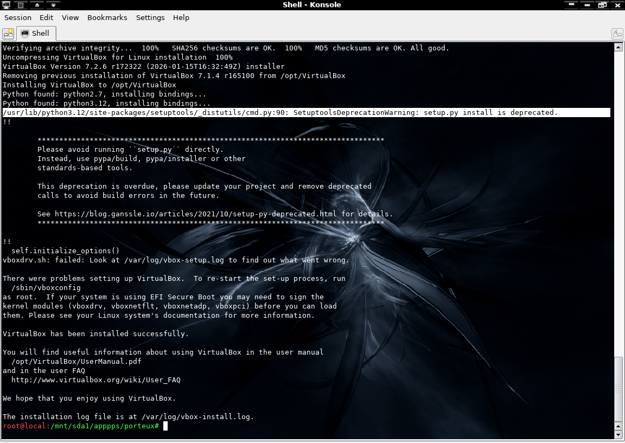Click the terminal cursor block after the prompt

click(x=165, y=426)
